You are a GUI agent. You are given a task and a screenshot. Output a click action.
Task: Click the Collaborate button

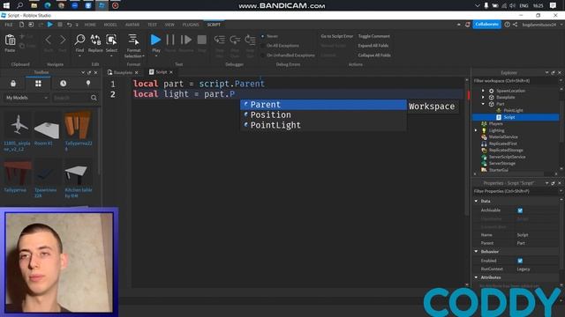pos(486,25)
